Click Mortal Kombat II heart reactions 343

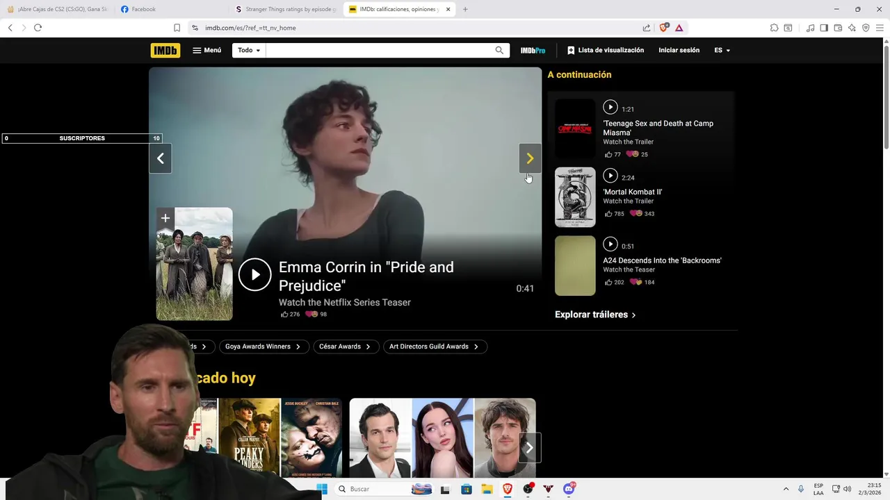coord(642,213)
